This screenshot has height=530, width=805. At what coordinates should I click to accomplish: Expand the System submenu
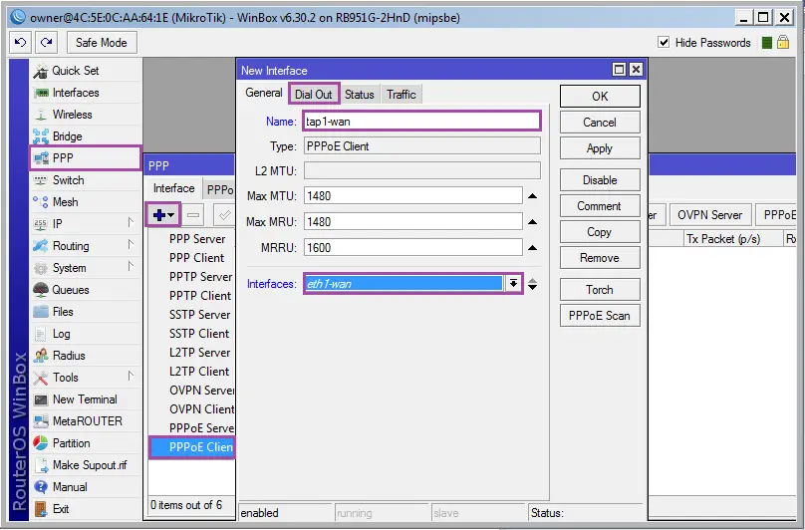coord(131,267)
